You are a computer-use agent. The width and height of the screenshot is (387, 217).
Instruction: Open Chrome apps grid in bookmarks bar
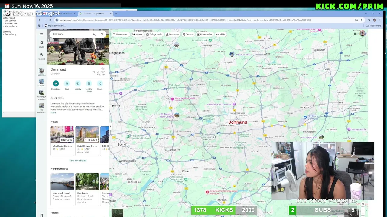coord(39,26)
